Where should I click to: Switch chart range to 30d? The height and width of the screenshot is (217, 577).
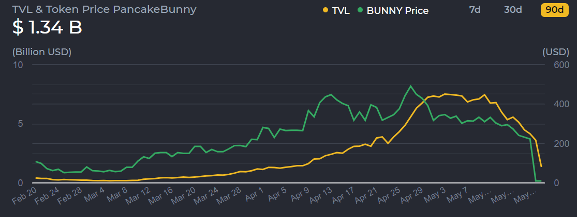513,10
